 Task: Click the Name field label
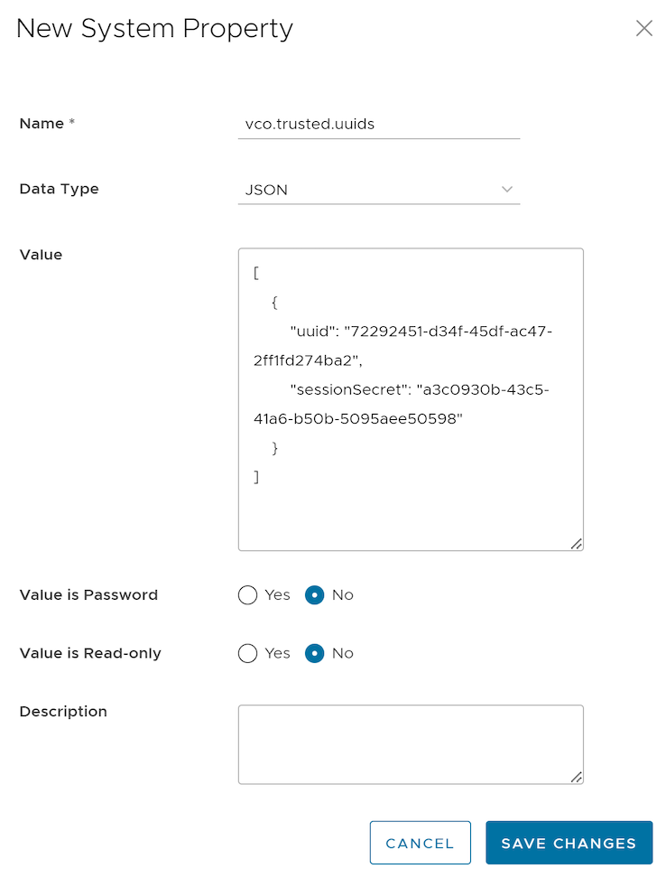(x=42, y=124)
